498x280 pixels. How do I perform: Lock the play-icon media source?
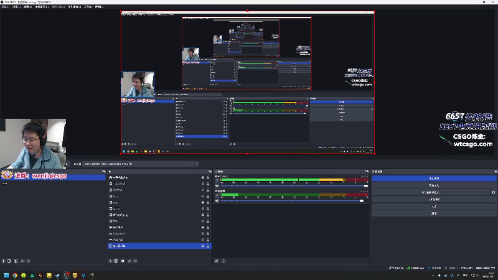(208, 227)
